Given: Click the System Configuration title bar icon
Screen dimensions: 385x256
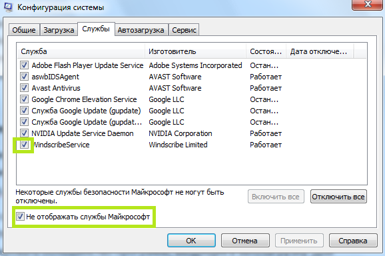Looking at the screenshot, I should pyautogui.click(x=8, y=7).
